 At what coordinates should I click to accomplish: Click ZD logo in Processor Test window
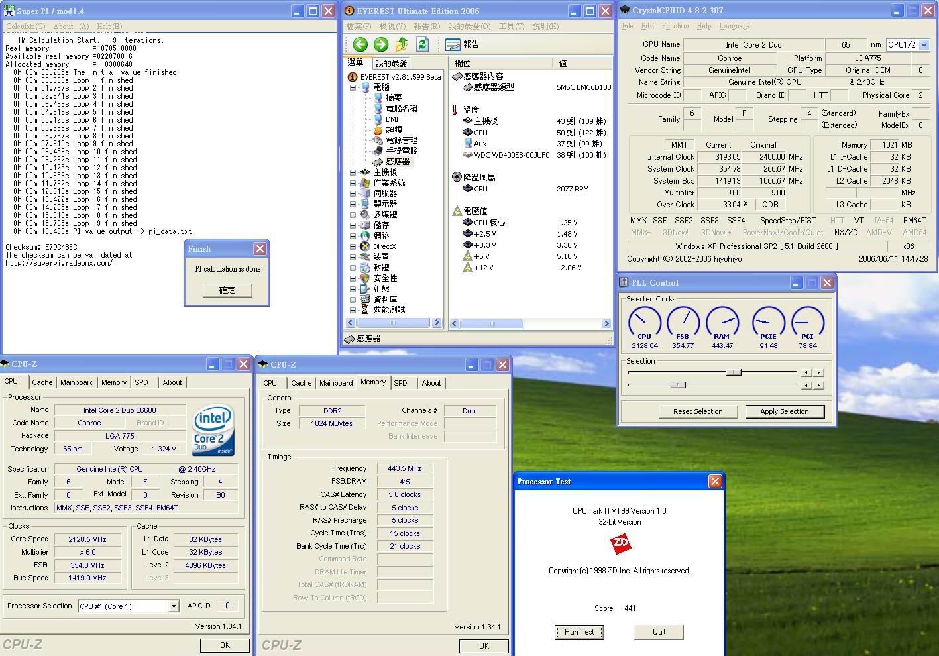click(620, 545)
